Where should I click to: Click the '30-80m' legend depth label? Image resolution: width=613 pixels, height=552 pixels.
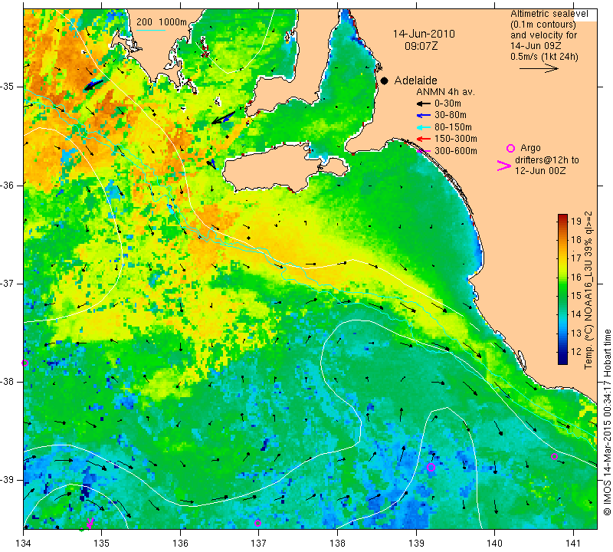pyautogui.click(x=451, y=115)
